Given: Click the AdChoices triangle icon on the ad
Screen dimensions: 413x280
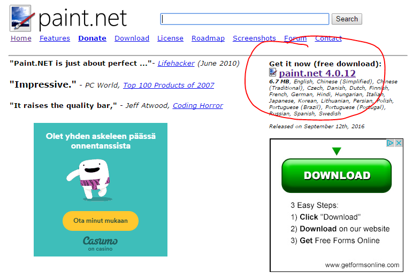Looking at the screenshot, I should coord(390,143).
